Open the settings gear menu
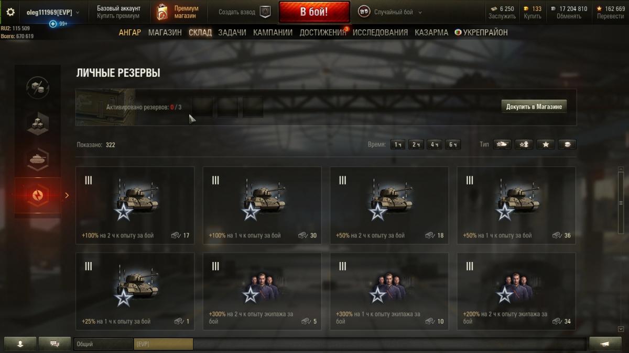 click(x=10, y=12)
